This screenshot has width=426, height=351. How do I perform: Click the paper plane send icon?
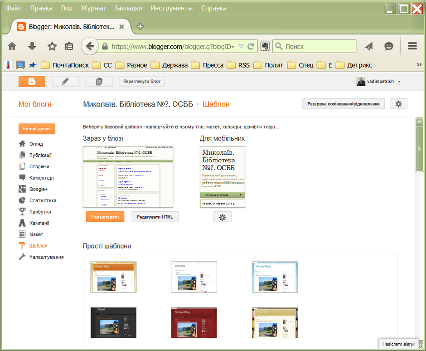[369, 47]
